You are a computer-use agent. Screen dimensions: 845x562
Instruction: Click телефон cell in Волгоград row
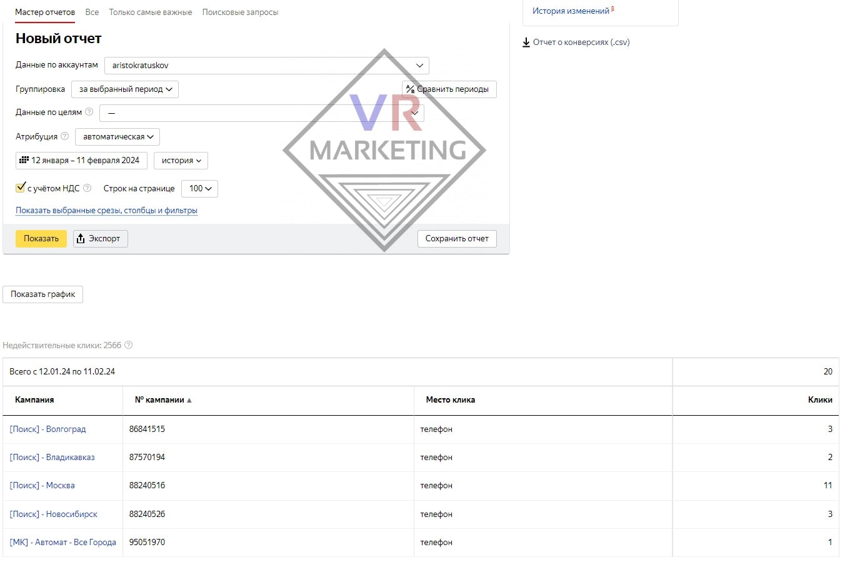[x=436, y=429]
